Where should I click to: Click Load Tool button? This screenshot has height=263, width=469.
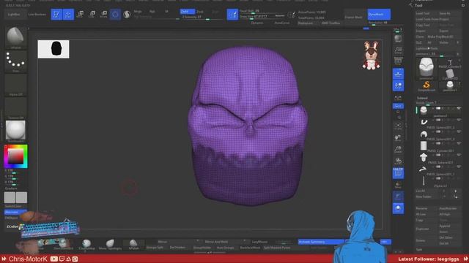[x=423, y=13]
